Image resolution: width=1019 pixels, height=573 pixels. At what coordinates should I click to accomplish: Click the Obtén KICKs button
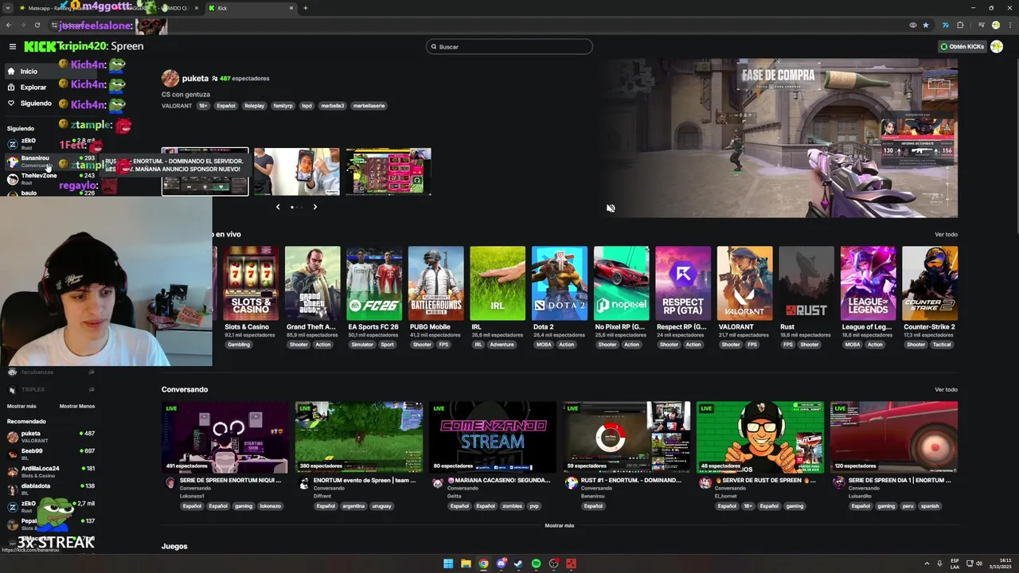[x=962, y=47]
